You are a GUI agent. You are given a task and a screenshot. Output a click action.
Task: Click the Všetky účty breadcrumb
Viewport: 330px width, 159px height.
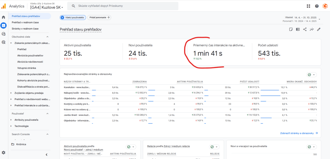click(36, 3)
